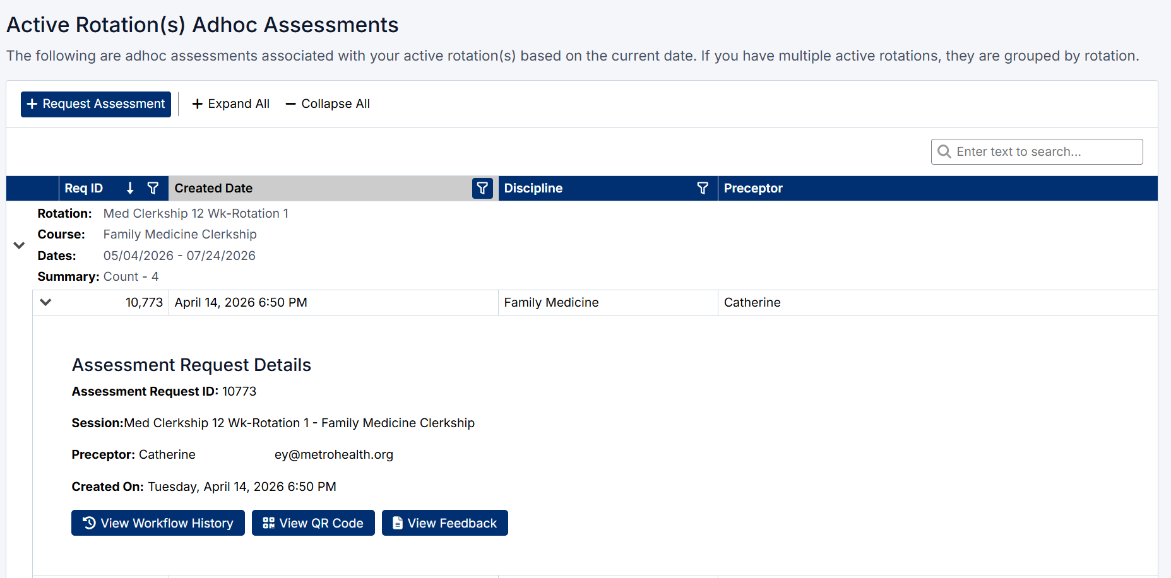View workflow history for request 10773
1171x578 pixels.
click(x=158, y=522)
